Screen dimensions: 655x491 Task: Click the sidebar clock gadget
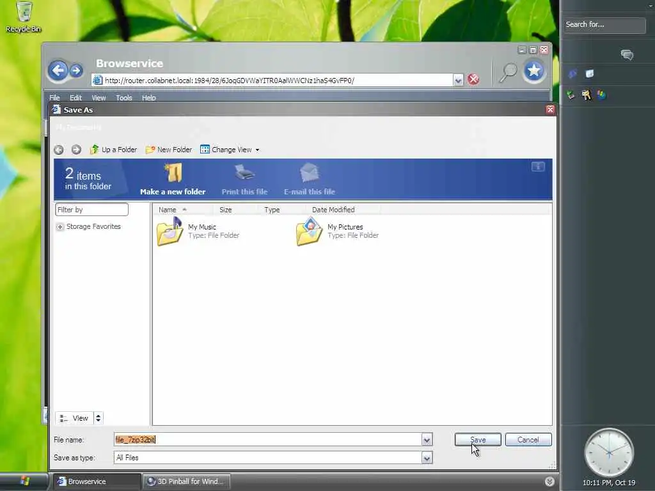[x=609, y=453]
